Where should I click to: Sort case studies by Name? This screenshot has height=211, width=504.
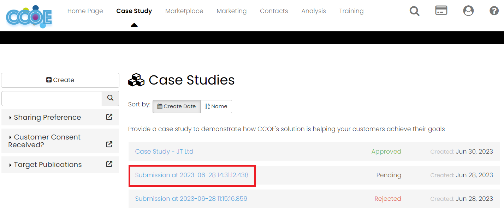(x=216, y=106)
